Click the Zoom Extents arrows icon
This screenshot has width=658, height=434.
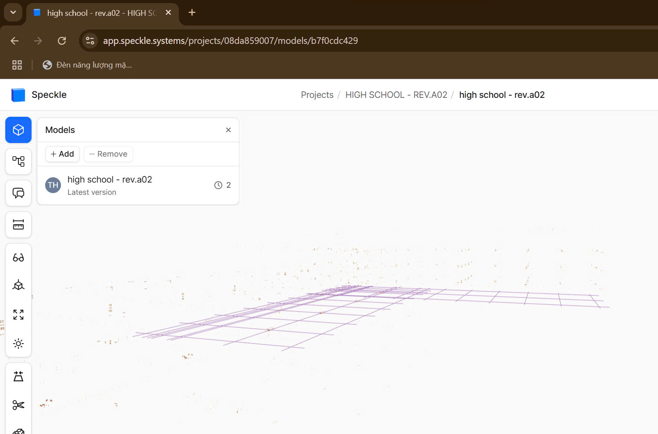pyautogui.click(x=18, y=315)
